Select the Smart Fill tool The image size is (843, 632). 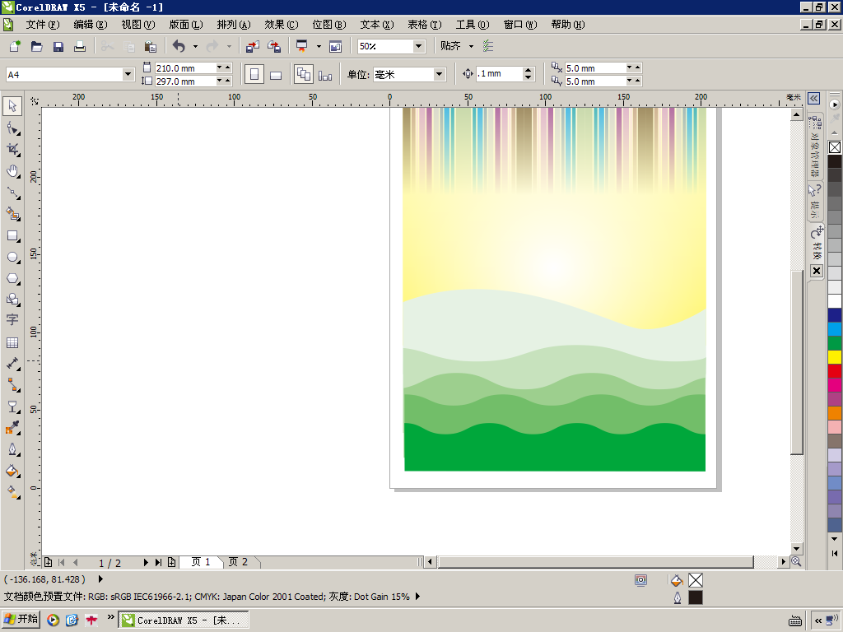click(12, 214)
